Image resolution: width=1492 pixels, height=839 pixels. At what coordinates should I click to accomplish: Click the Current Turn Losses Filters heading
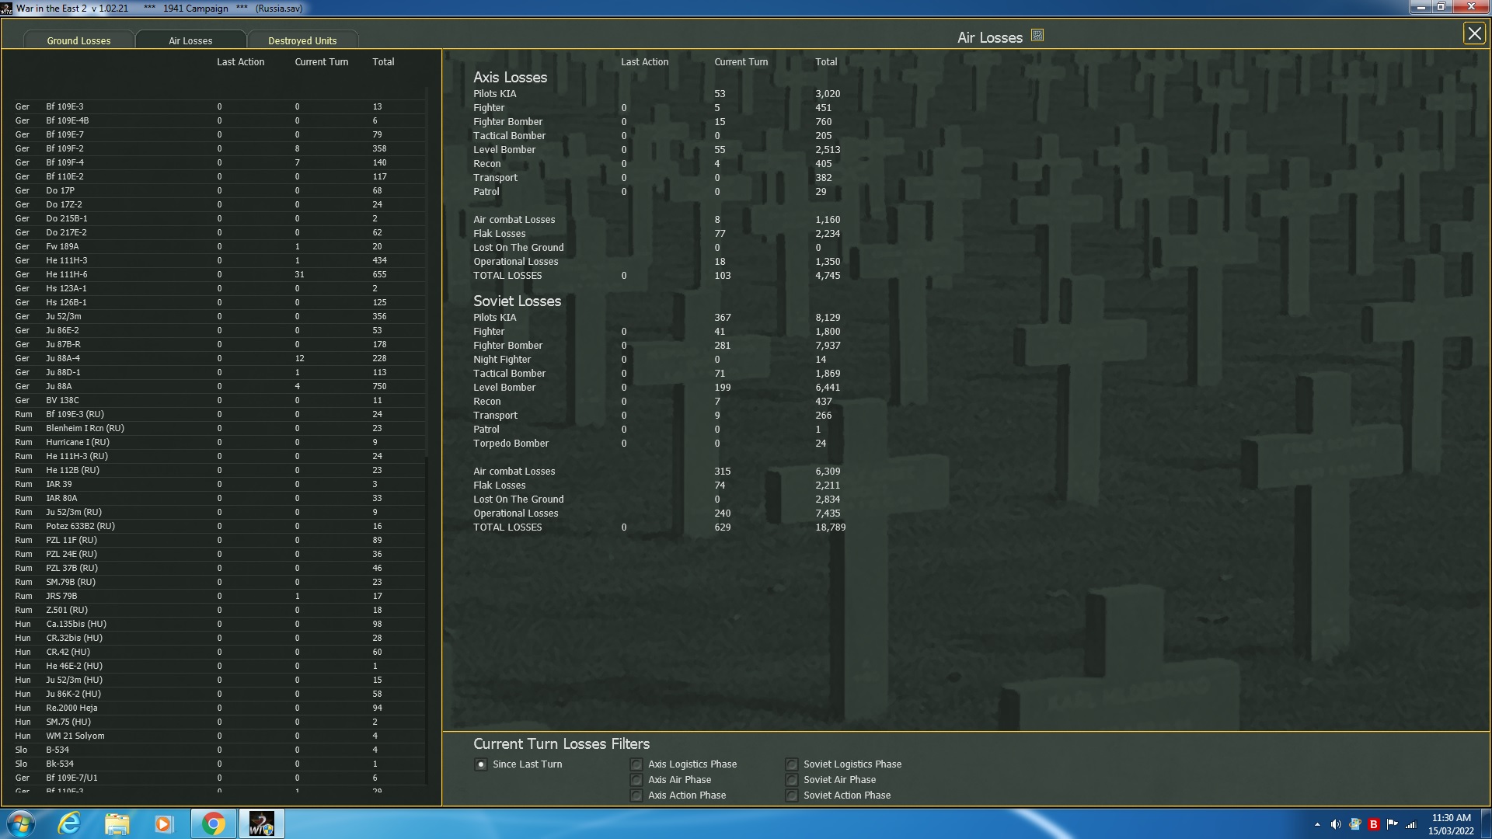click(561, 743)
